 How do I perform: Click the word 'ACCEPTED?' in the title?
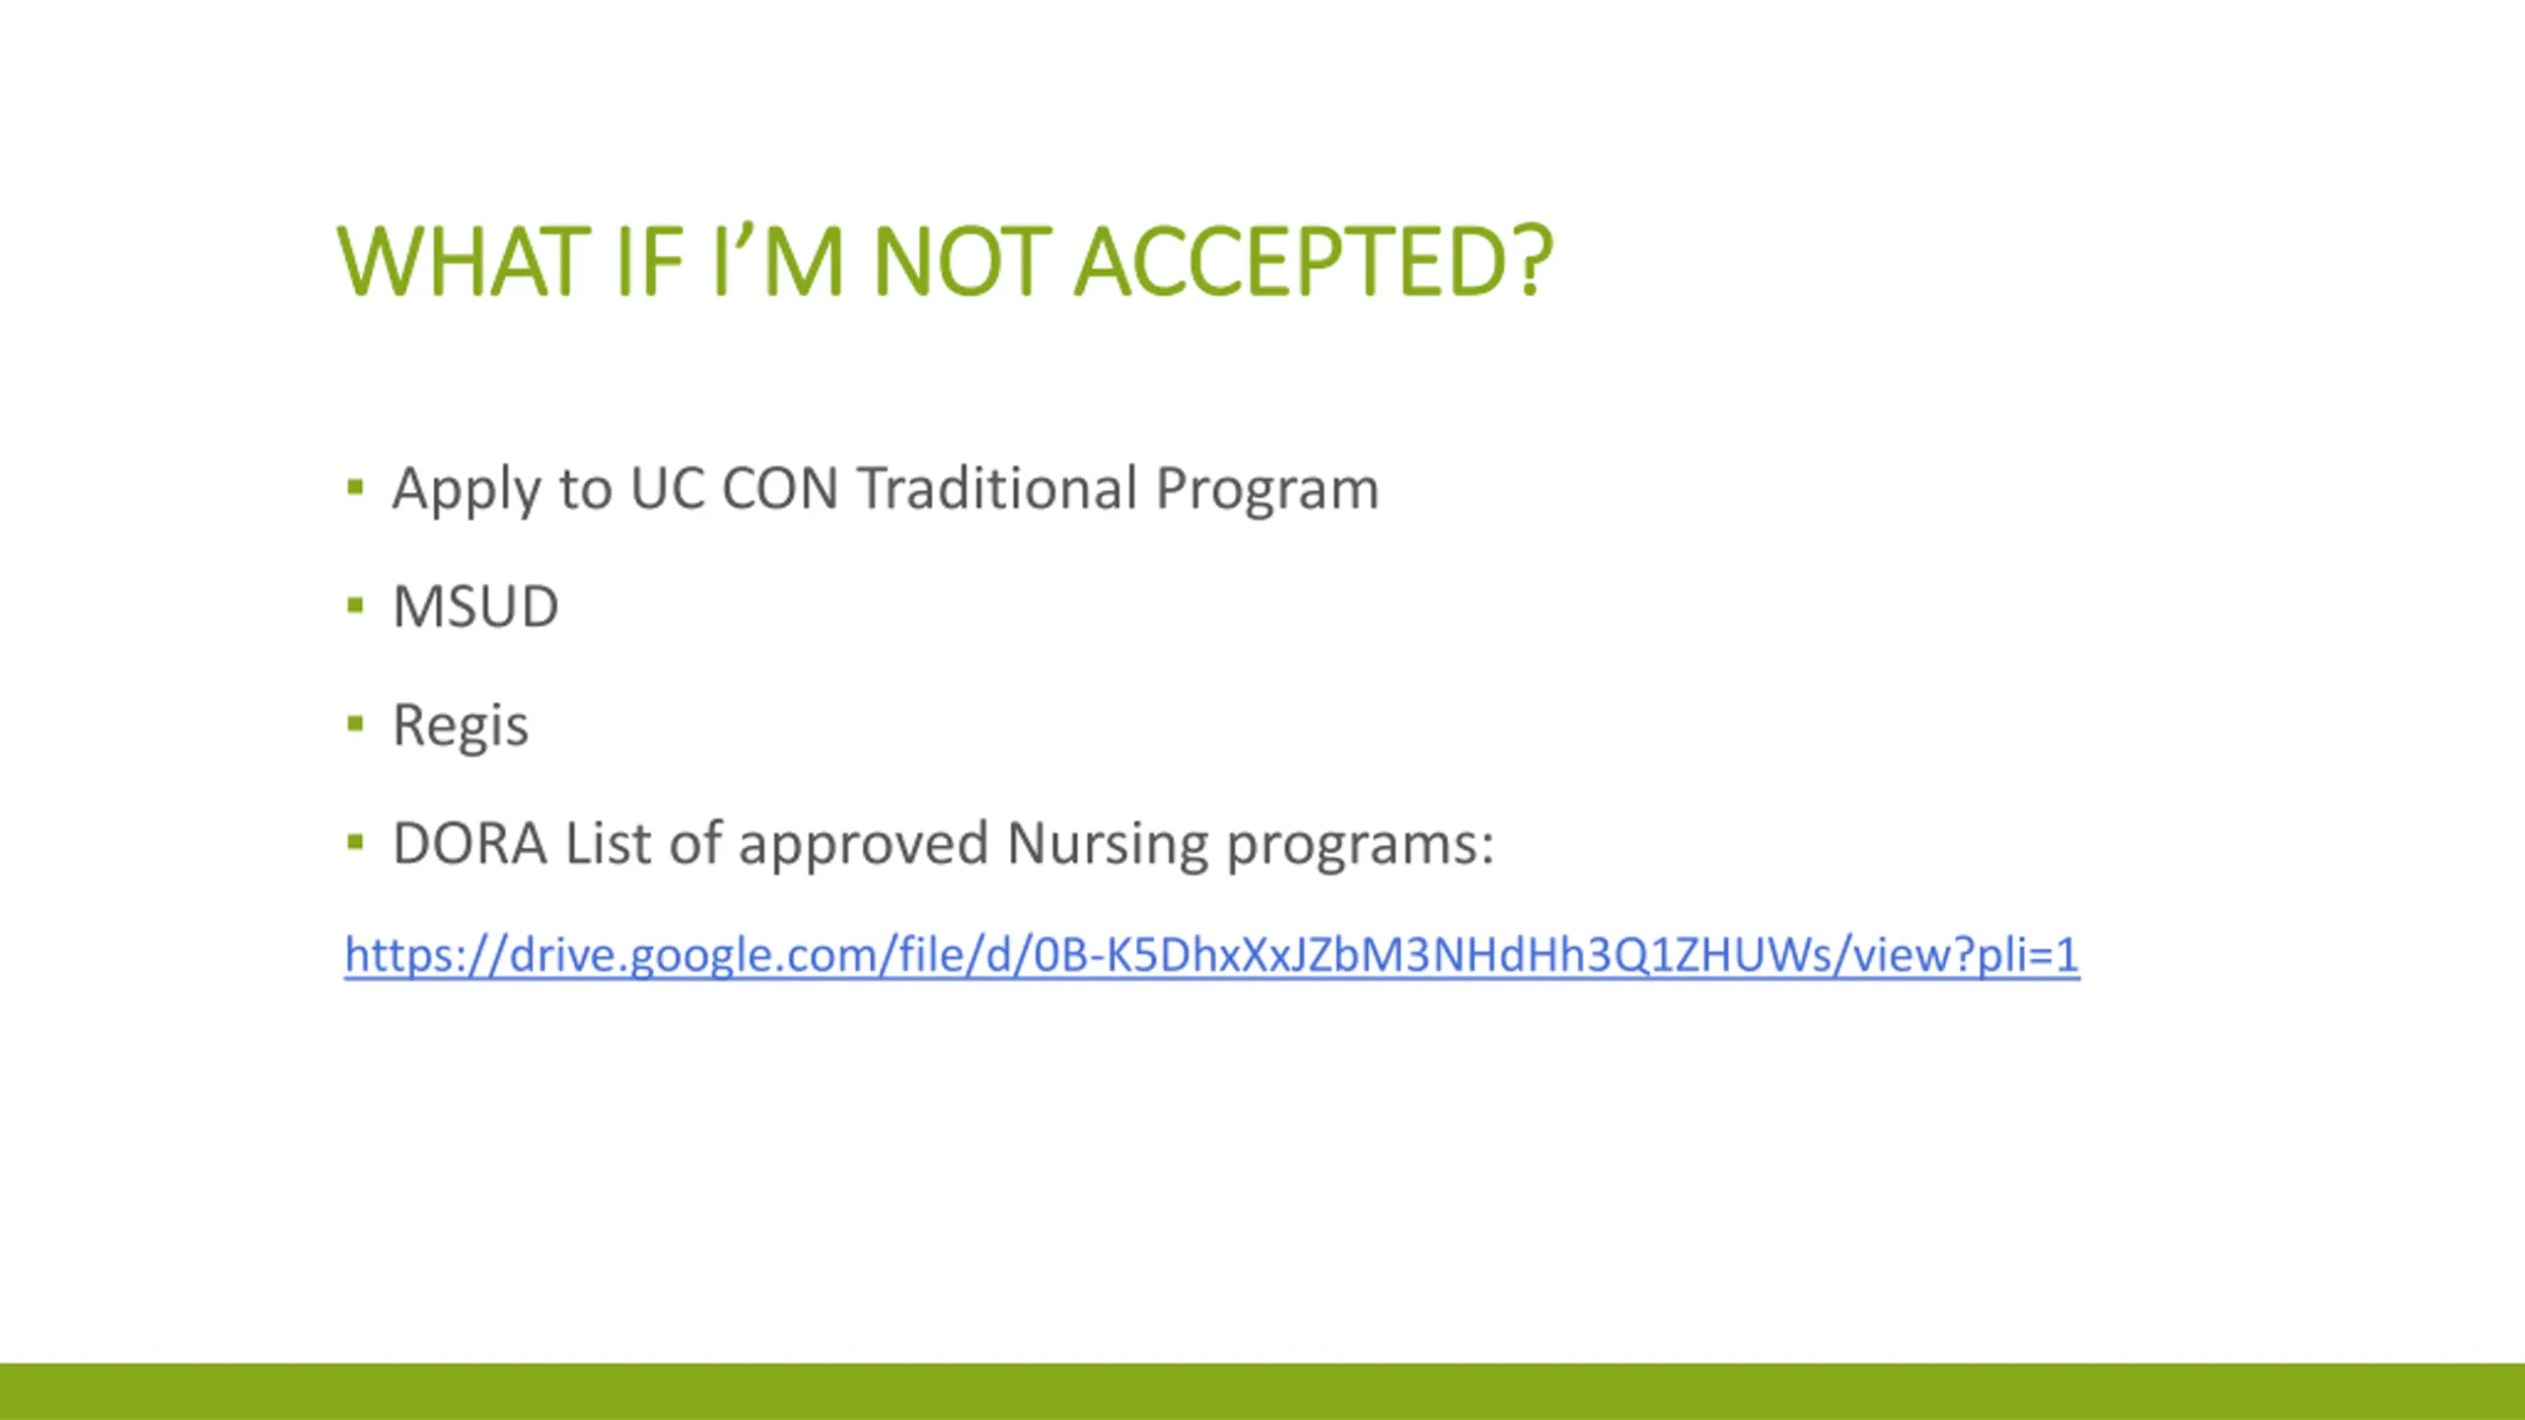point(1313,261)
